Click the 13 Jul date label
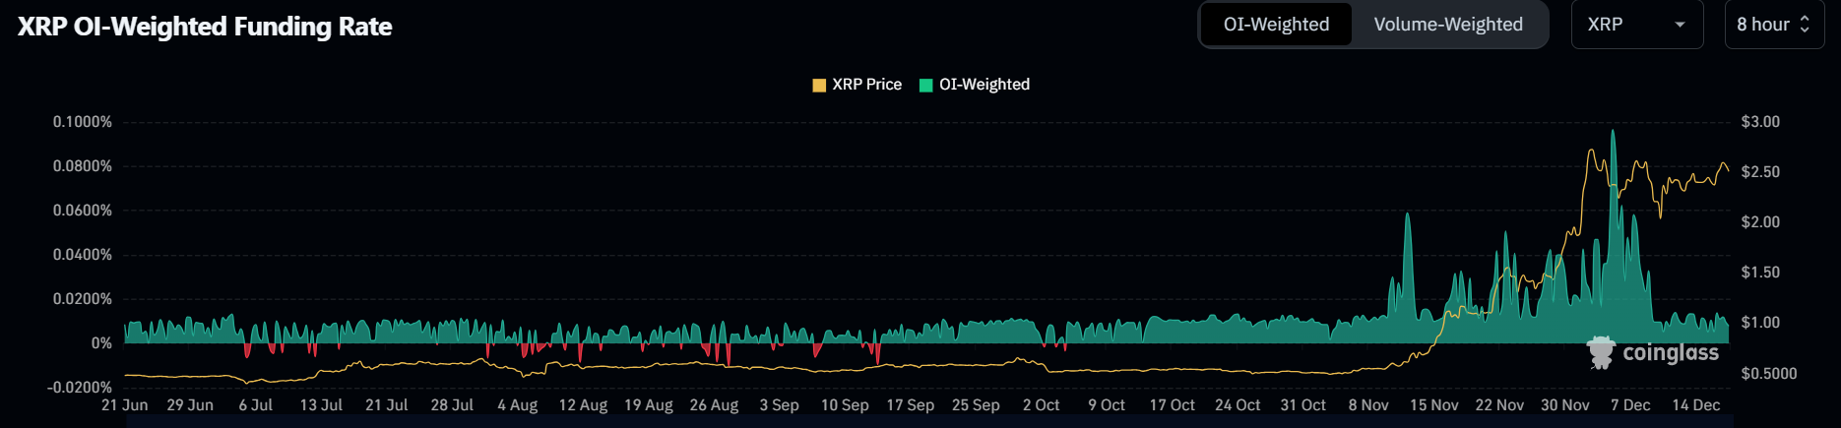 (321, 405)
